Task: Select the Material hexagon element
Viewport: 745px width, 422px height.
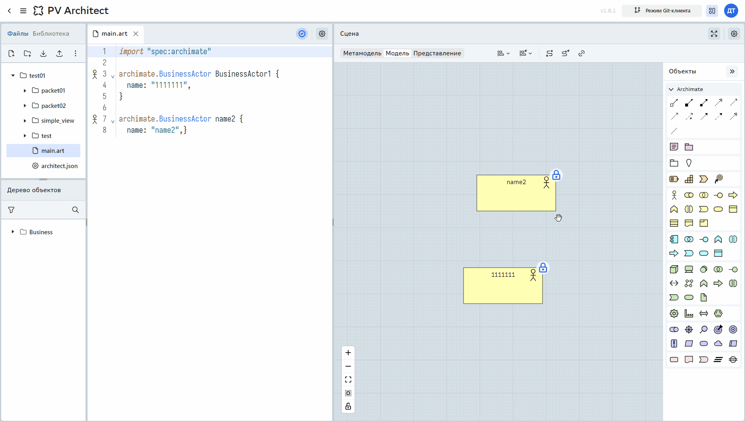Action: (718, 313)
